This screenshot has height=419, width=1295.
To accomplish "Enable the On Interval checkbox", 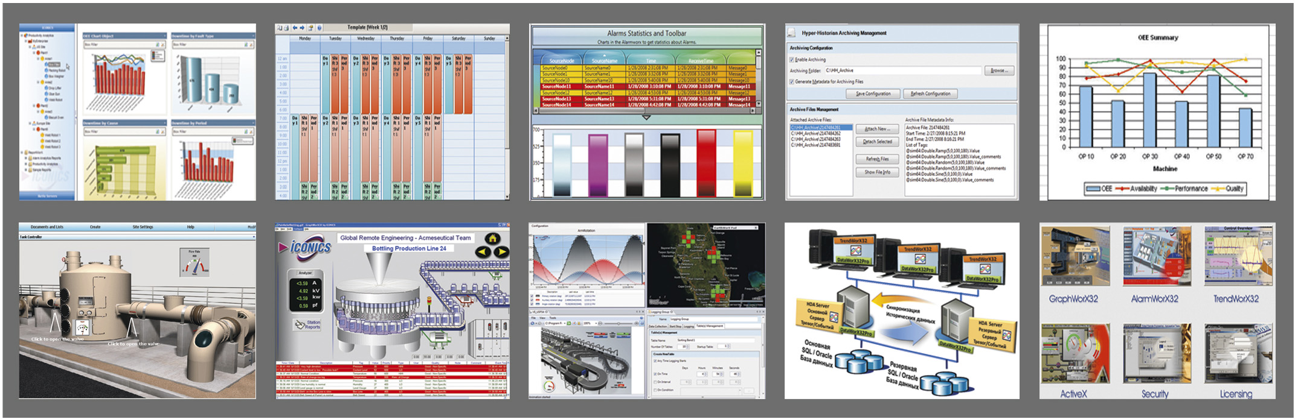I will 656,382.
